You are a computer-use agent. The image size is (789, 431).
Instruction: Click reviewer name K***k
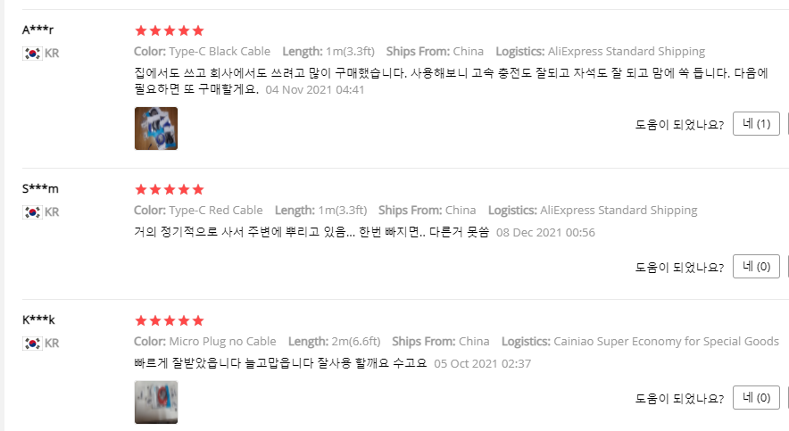[x=38, y=319]
